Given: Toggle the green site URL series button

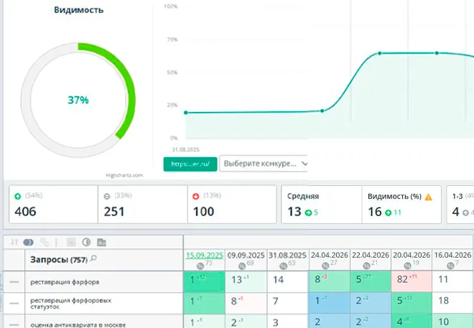Looking at the screenshot, I should pyautogui.click(x=189, y=164).
